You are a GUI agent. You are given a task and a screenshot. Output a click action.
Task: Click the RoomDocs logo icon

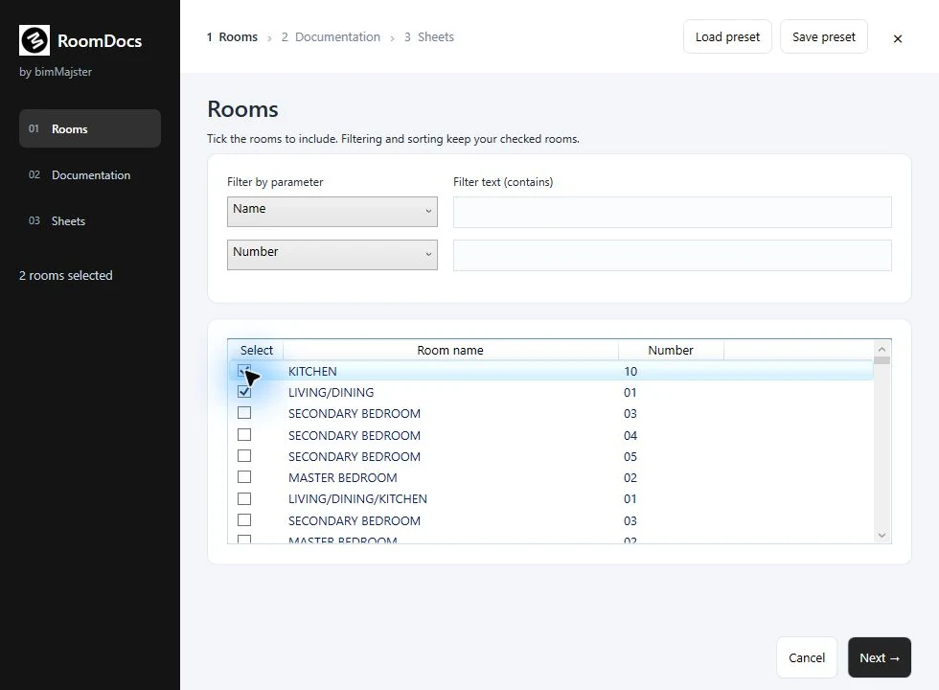[x=34, y=40]
